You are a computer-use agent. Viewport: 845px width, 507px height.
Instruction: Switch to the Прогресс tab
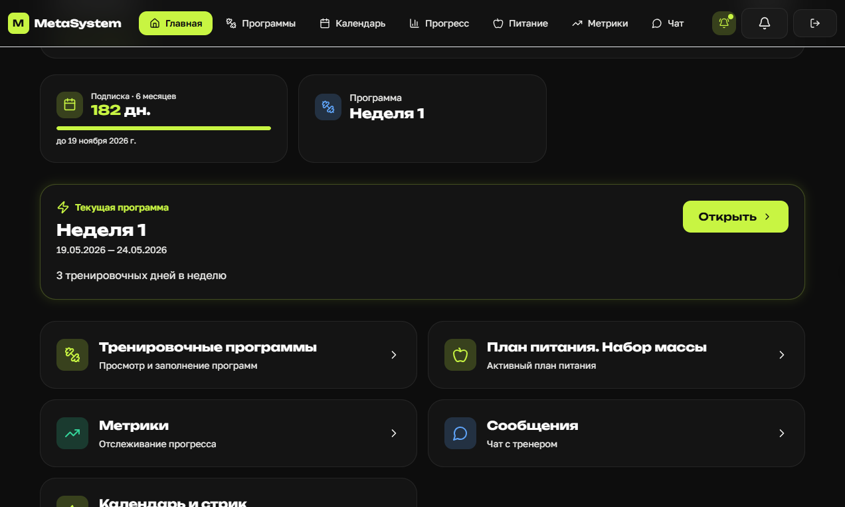click(x=439, y=23)
